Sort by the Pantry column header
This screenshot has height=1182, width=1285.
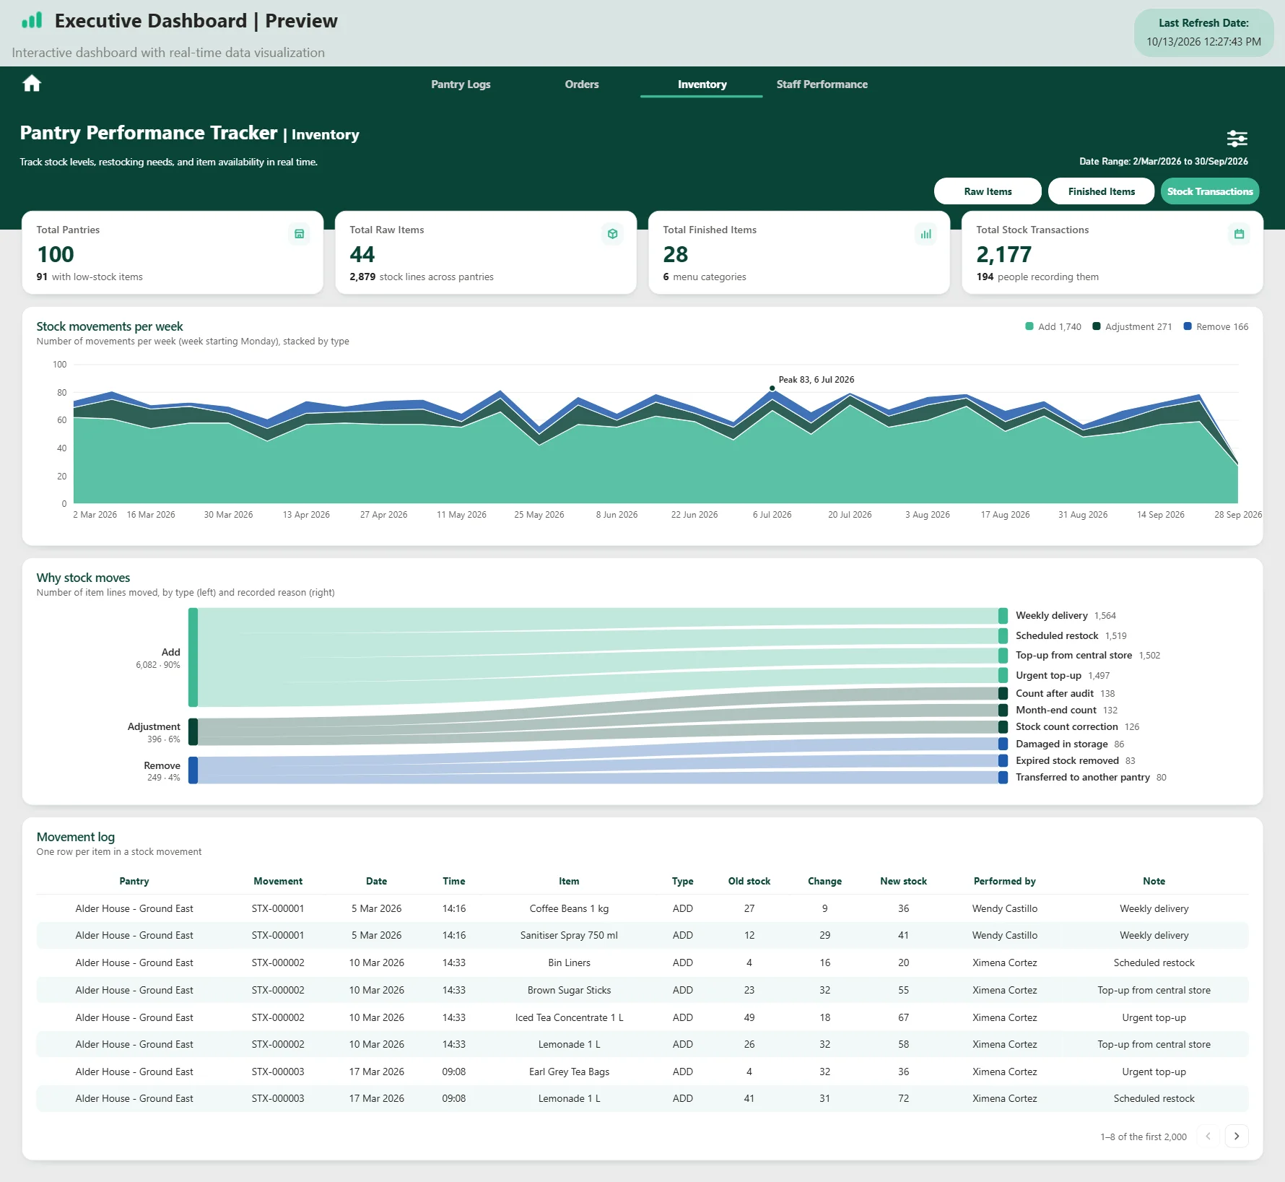click(x=134, y=881)
